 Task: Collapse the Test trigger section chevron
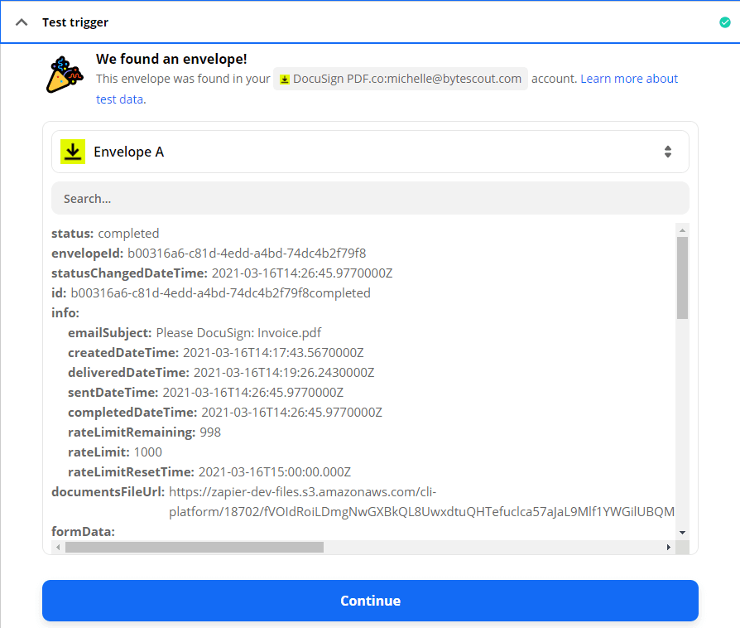[22, 22]
